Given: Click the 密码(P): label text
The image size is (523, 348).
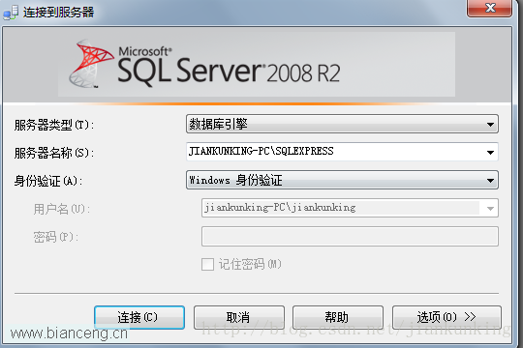Looking at the screenshot, I should 56,237.
